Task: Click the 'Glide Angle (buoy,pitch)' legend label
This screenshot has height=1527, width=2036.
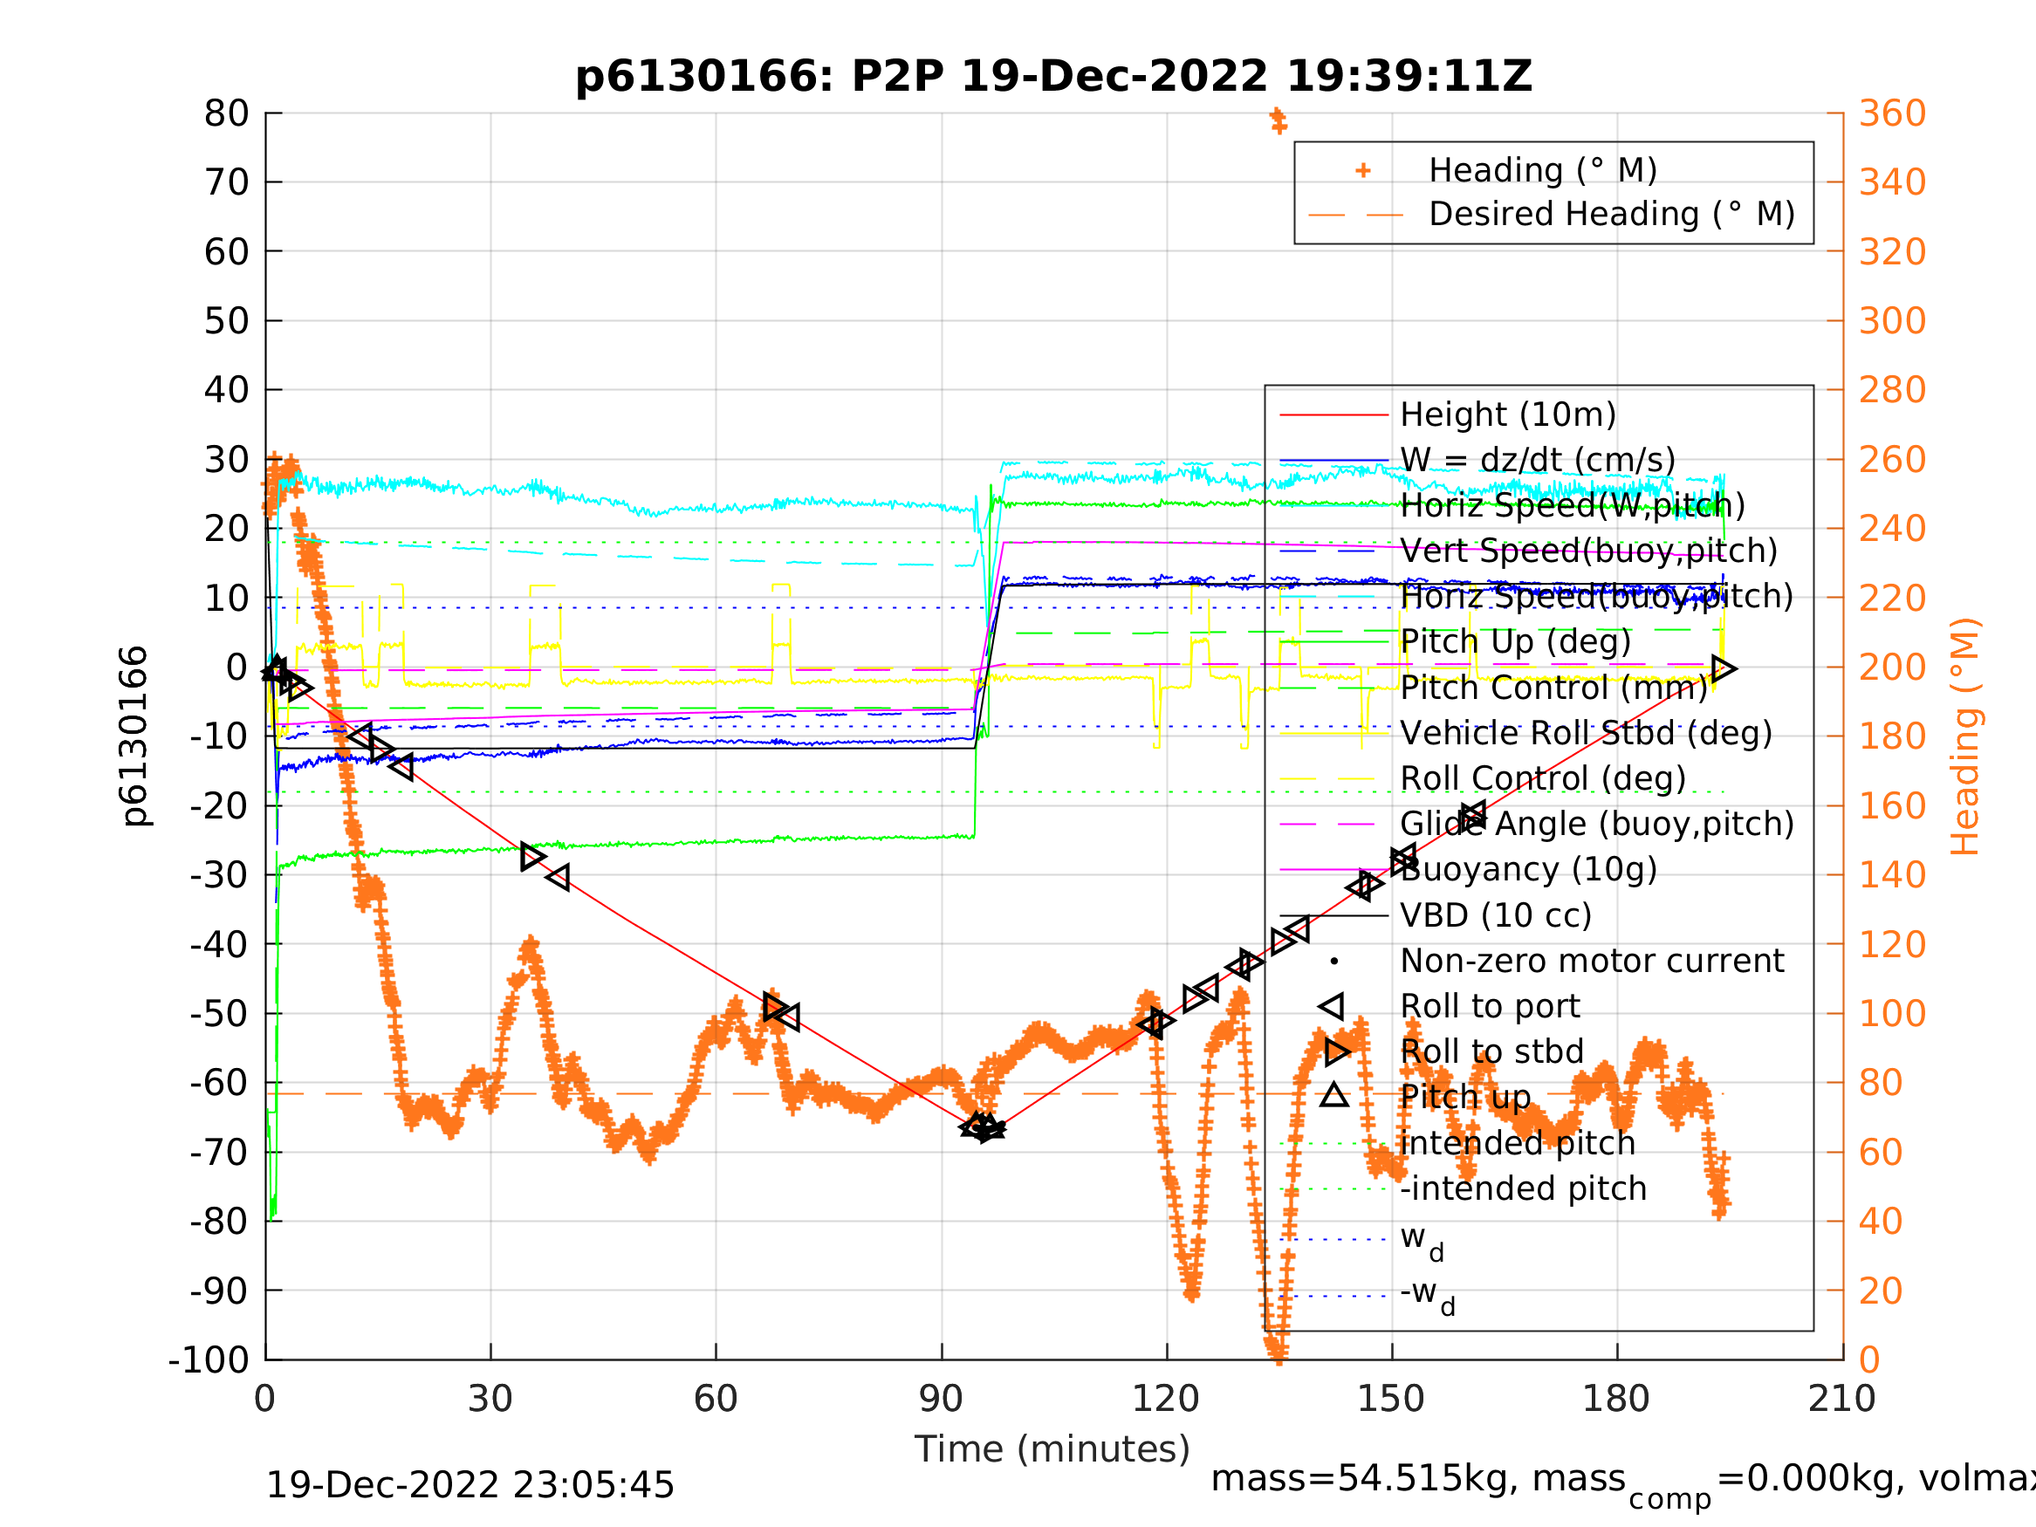Action: [1597, 824]
